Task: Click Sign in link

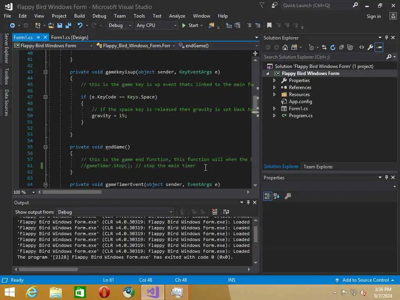Action: [373, 16]
